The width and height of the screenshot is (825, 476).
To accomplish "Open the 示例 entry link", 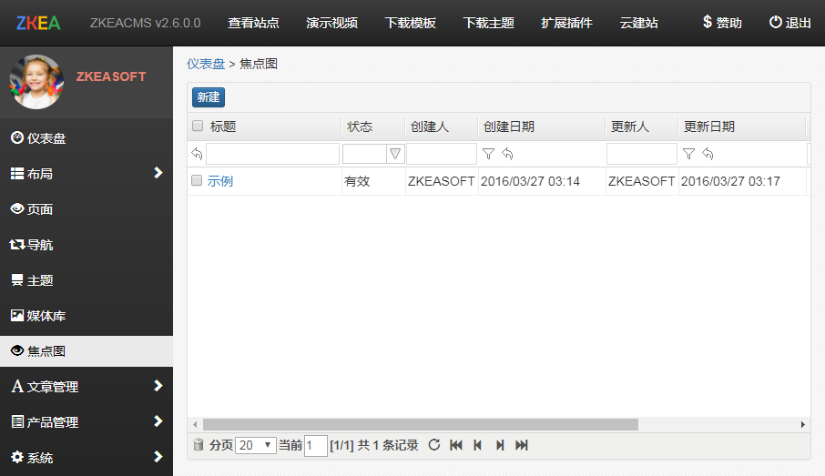I will 220,181.
